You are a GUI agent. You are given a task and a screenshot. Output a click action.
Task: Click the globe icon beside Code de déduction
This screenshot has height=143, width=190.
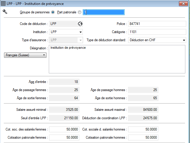pos(80,24)
